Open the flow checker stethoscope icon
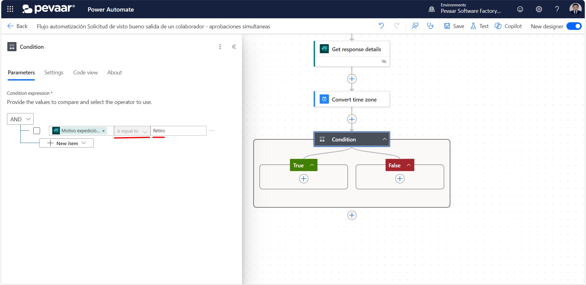The height and width of the screenshot is (285, 586). [430, 26]
